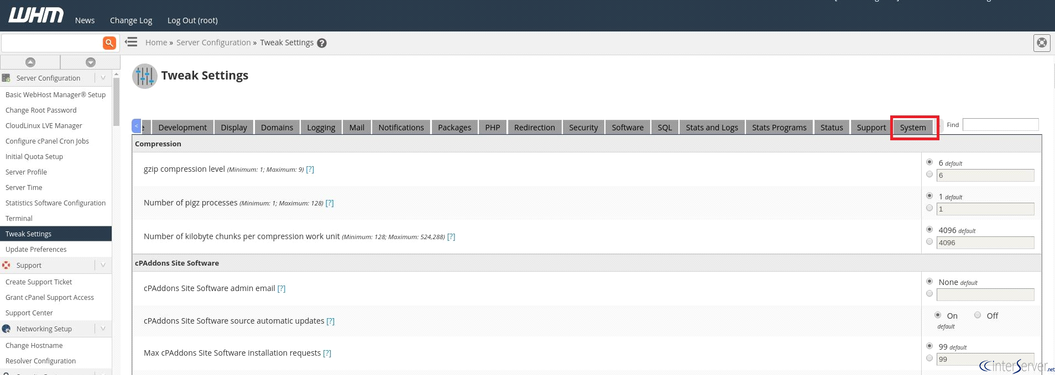
Task: Collapse the Server Configuration section chevron
Action: coord(103,78)
